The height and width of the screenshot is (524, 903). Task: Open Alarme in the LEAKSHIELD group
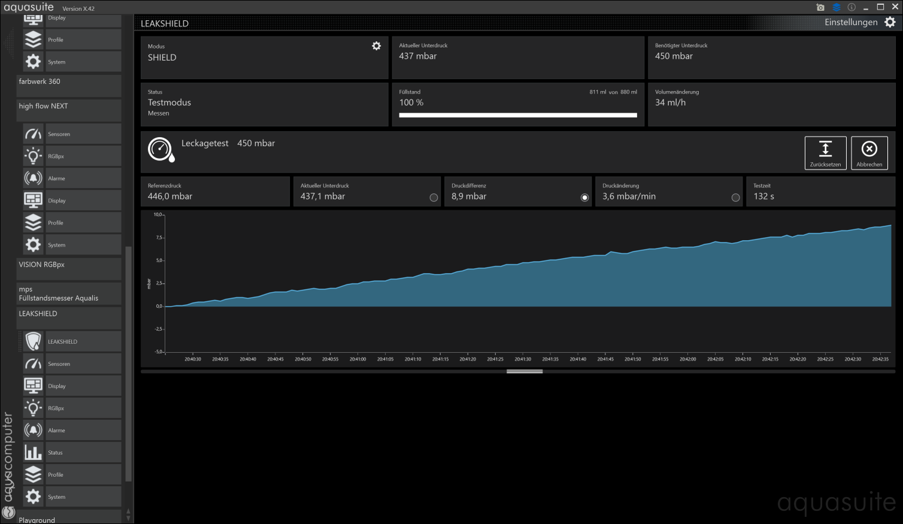click(x=72, y=430)
